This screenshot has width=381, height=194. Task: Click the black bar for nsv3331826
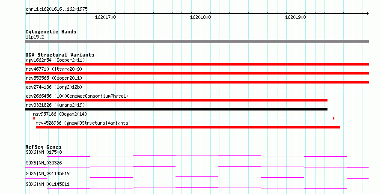[176, 109]
